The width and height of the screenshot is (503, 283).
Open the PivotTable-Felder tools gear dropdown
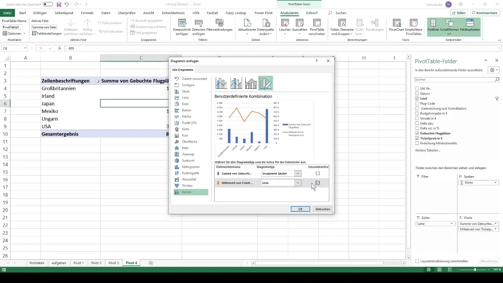(493, 70)
